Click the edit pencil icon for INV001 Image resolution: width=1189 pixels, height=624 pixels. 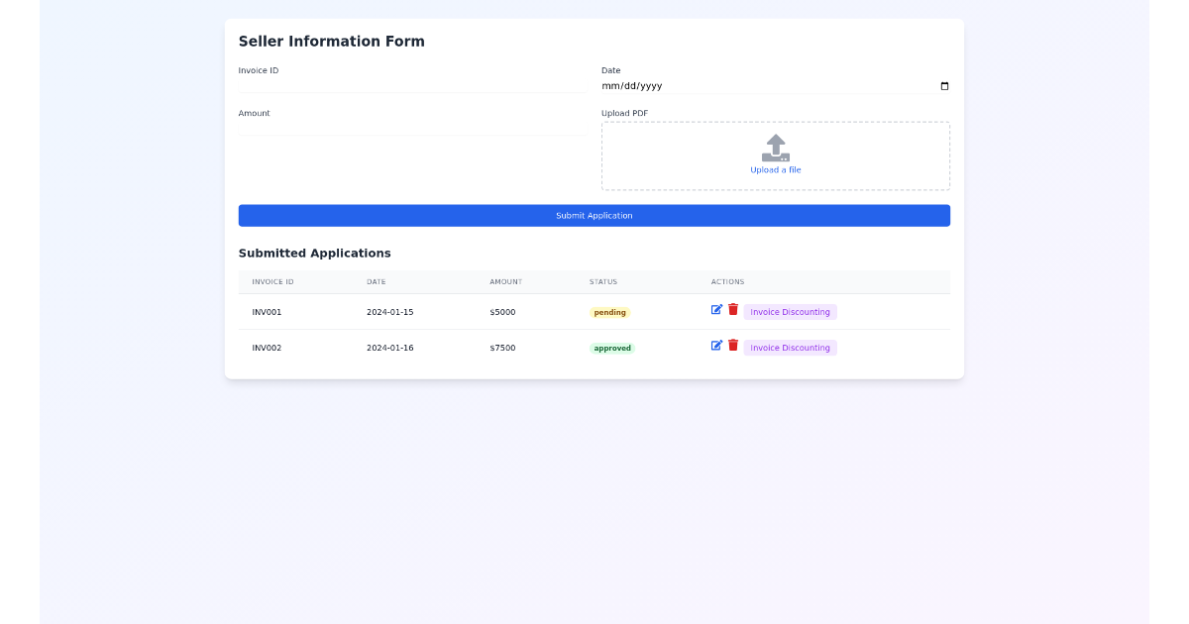click(715, 310)
